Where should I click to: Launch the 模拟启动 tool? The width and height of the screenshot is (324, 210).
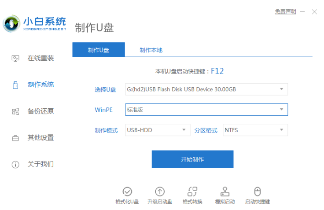coord(225,192)
